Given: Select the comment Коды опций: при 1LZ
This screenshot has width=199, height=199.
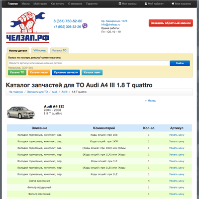Looking at the screenshot, I should point(104,174).
